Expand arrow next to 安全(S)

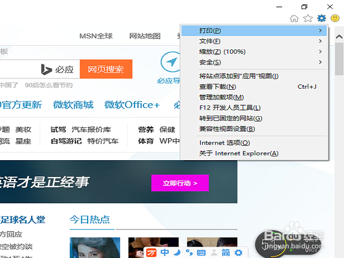coord(320,62)
